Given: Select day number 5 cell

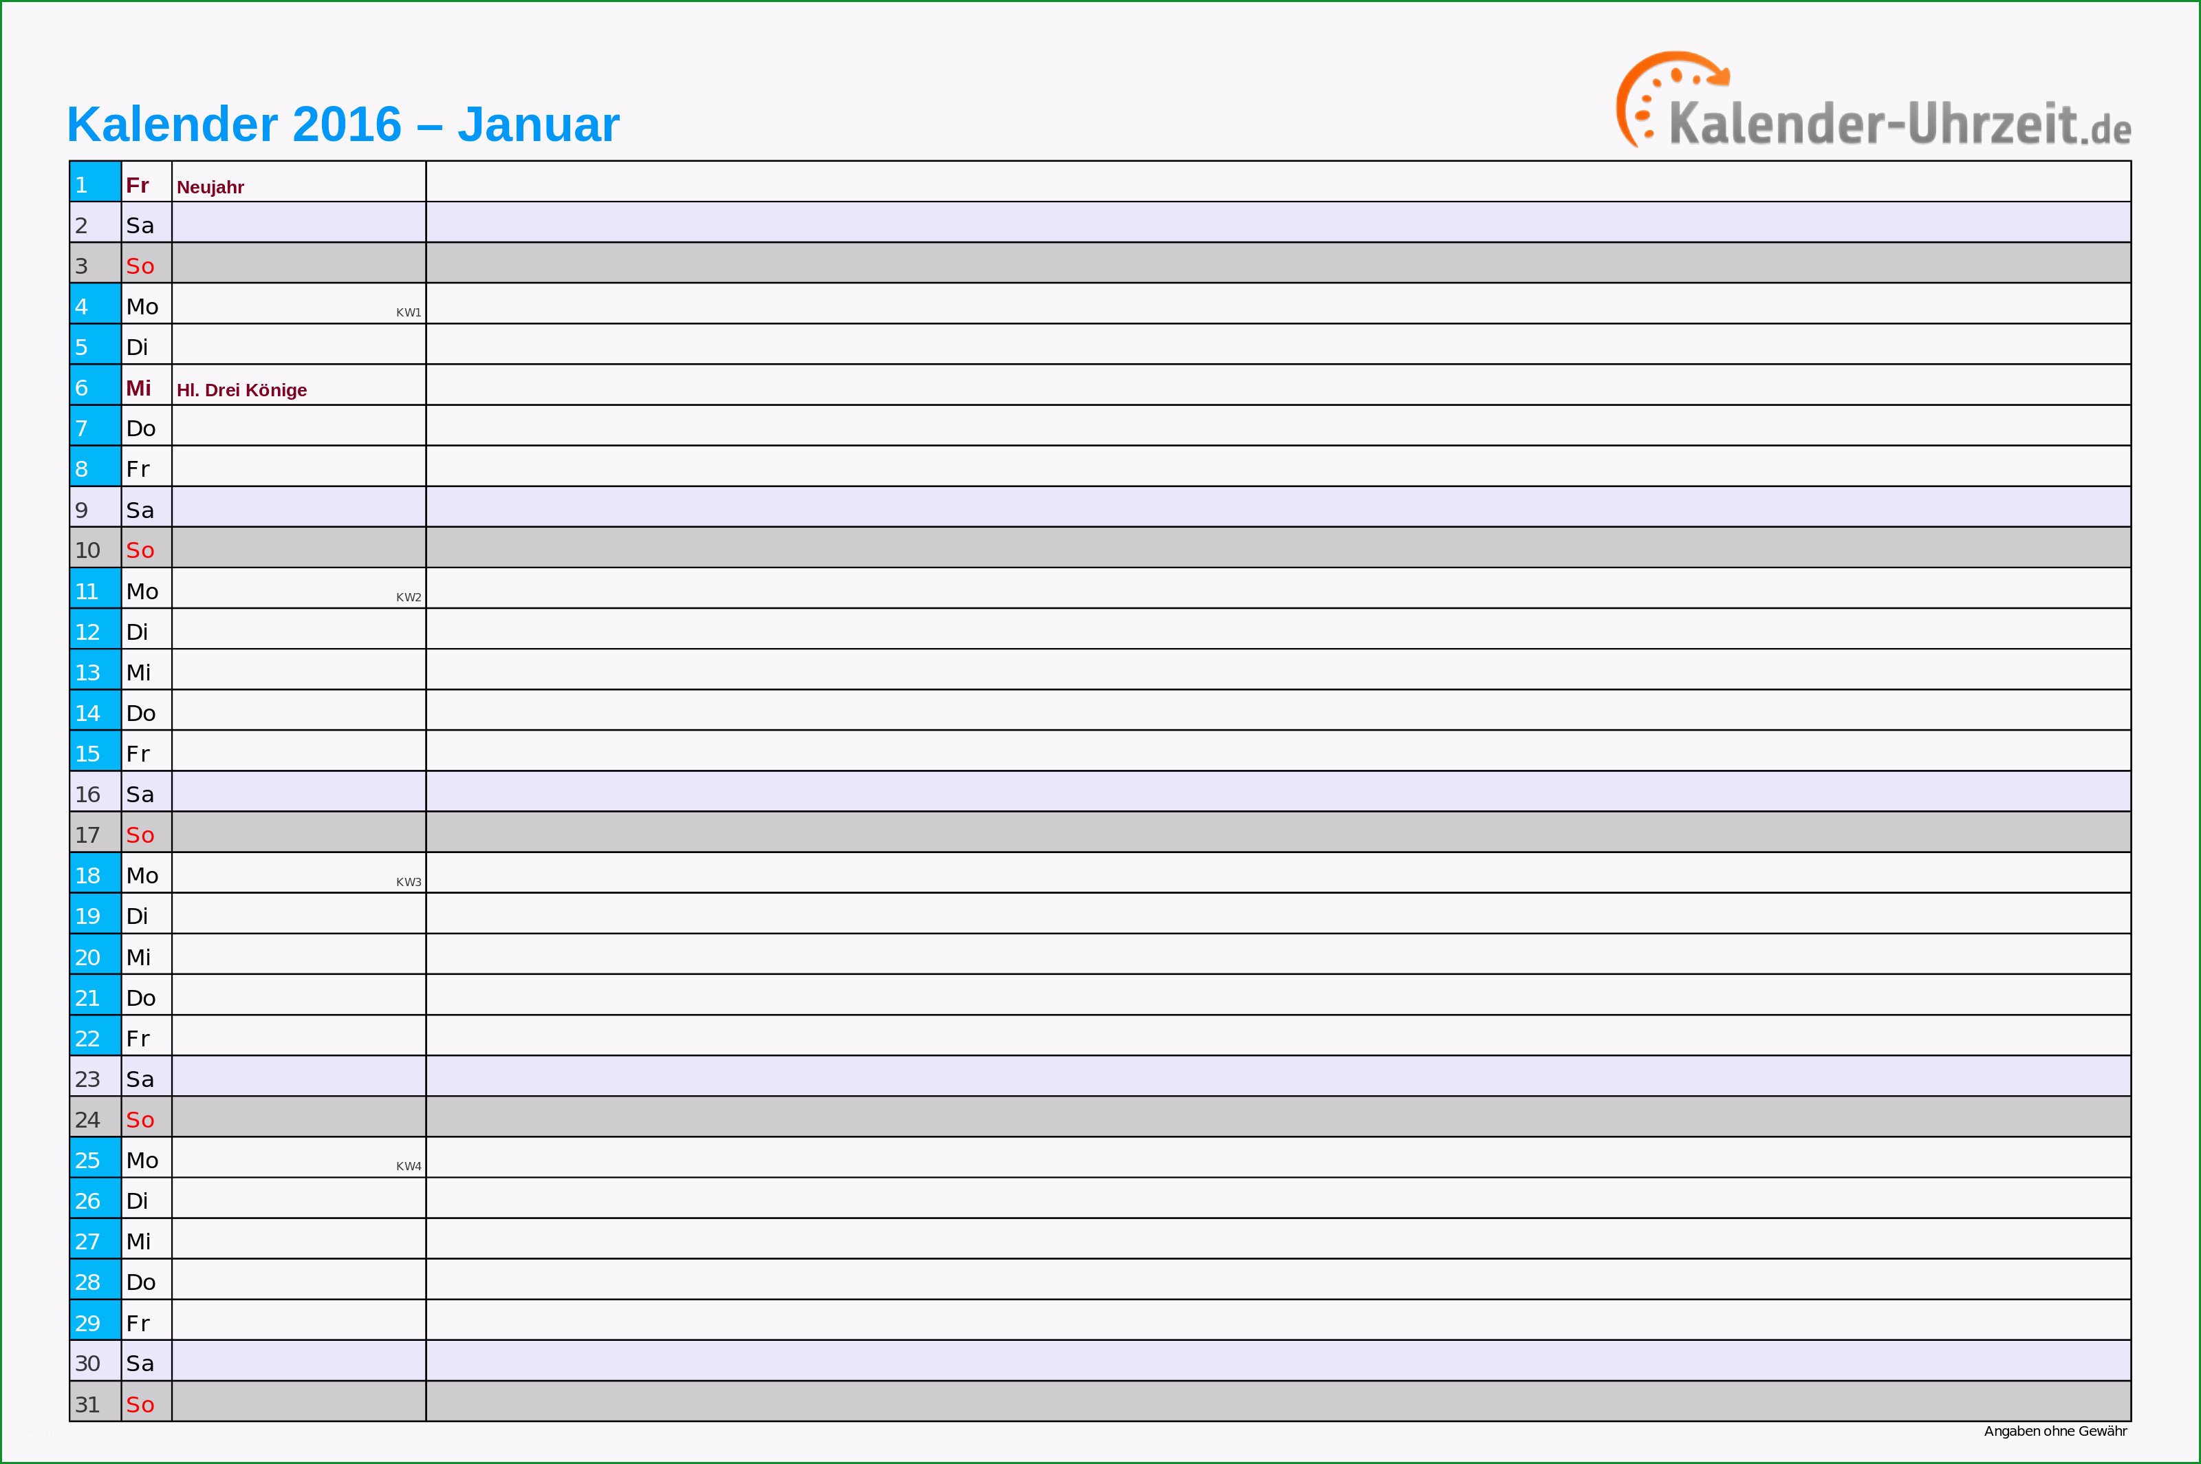Looking at the screenshot, I should [x=95, y=343].
